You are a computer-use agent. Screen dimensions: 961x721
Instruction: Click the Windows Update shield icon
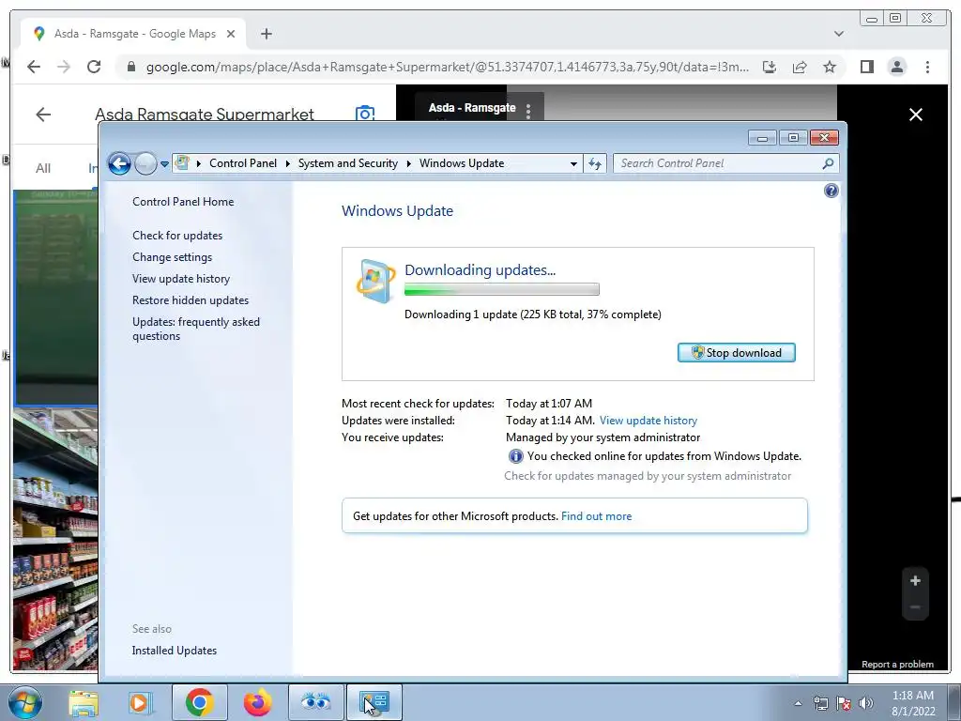tap(375, 282)
